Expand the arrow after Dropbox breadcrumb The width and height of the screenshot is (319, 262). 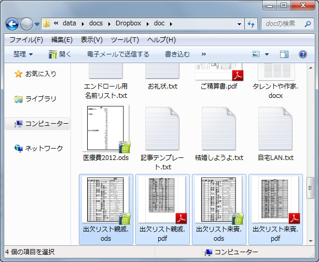(148, 24)
